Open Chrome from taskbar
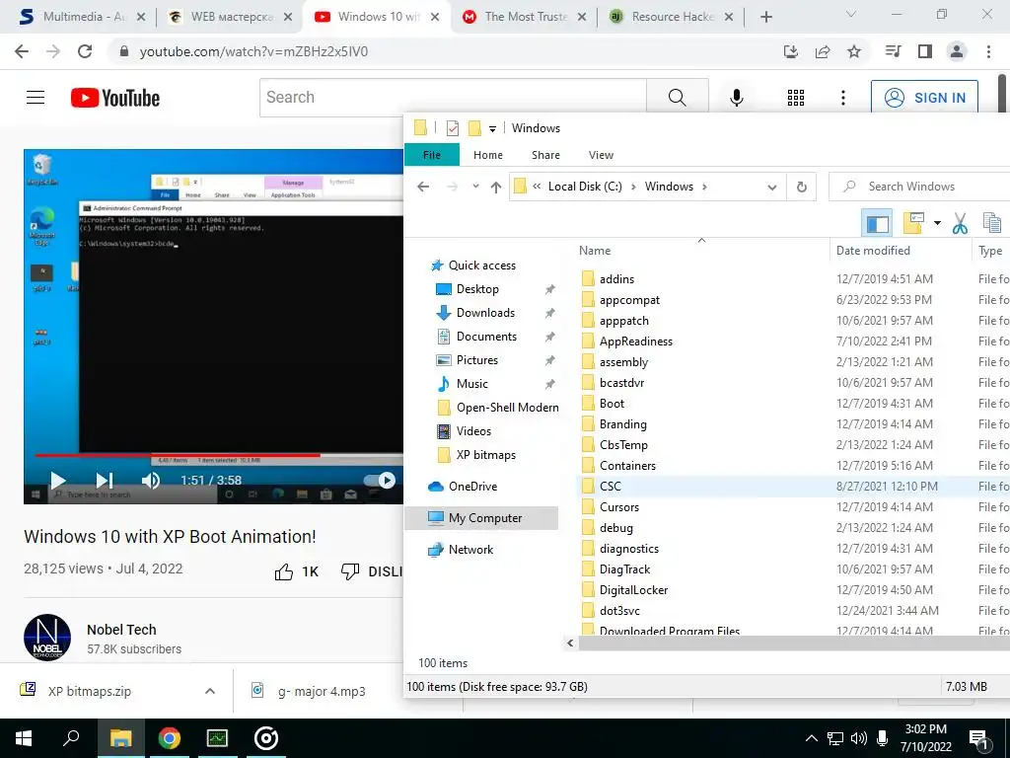The height and width of the screenshot is (758, 1010). (x=170, y=738)
